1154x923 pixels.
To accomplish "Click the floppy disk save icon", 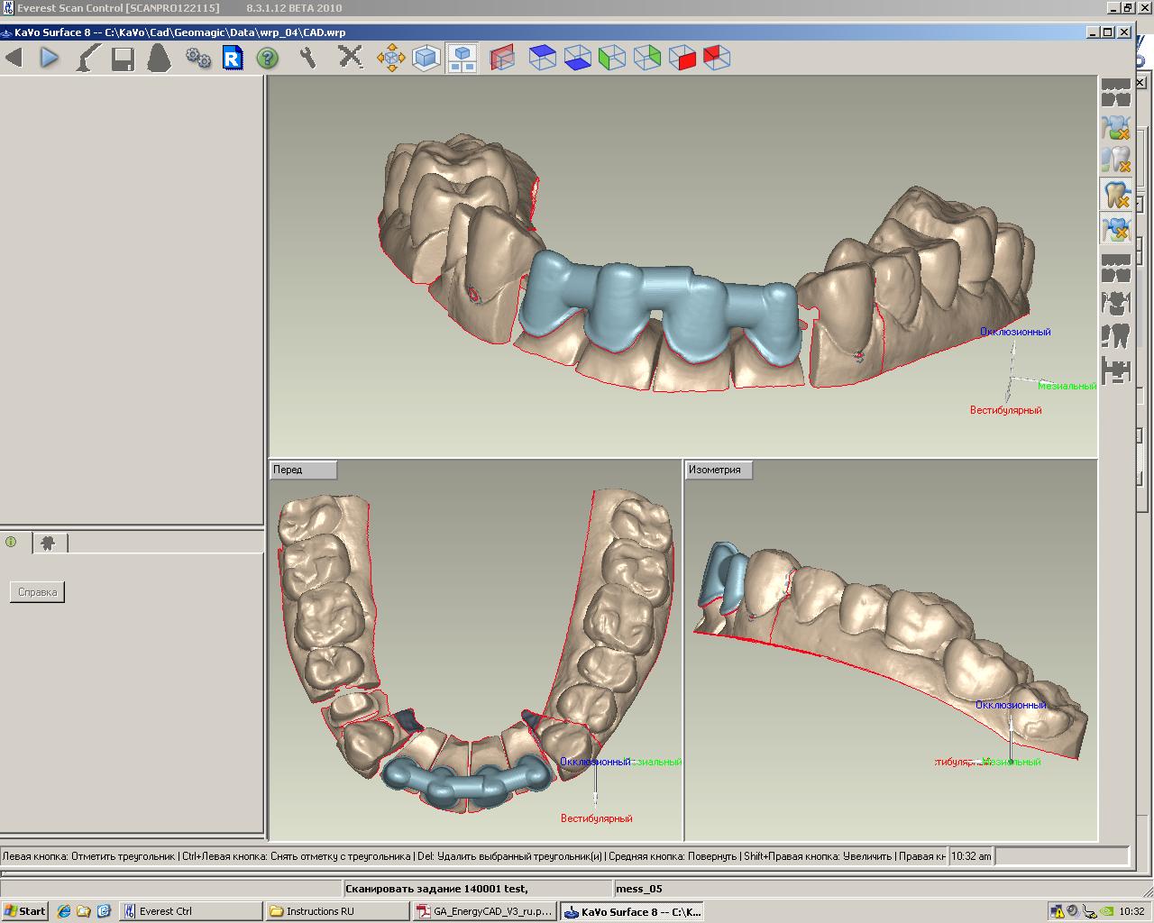I will click(x=123, y=59).
